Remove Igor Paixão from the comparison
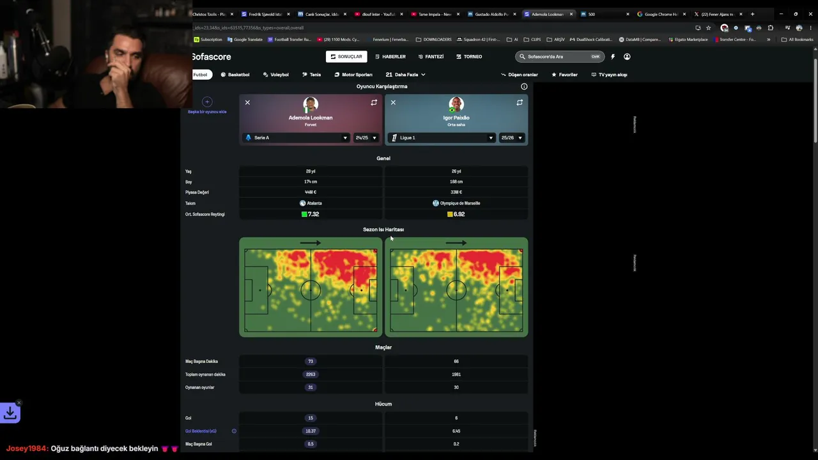This screenshot has height=460, width=818. (393, 102)
